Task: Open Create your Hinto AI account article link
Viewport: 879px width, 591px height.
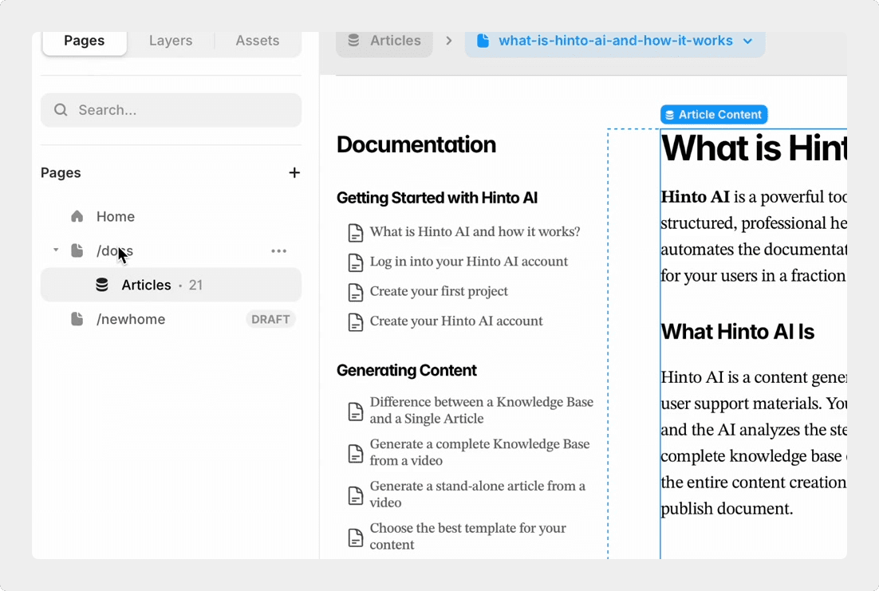Action: [455, 321]
